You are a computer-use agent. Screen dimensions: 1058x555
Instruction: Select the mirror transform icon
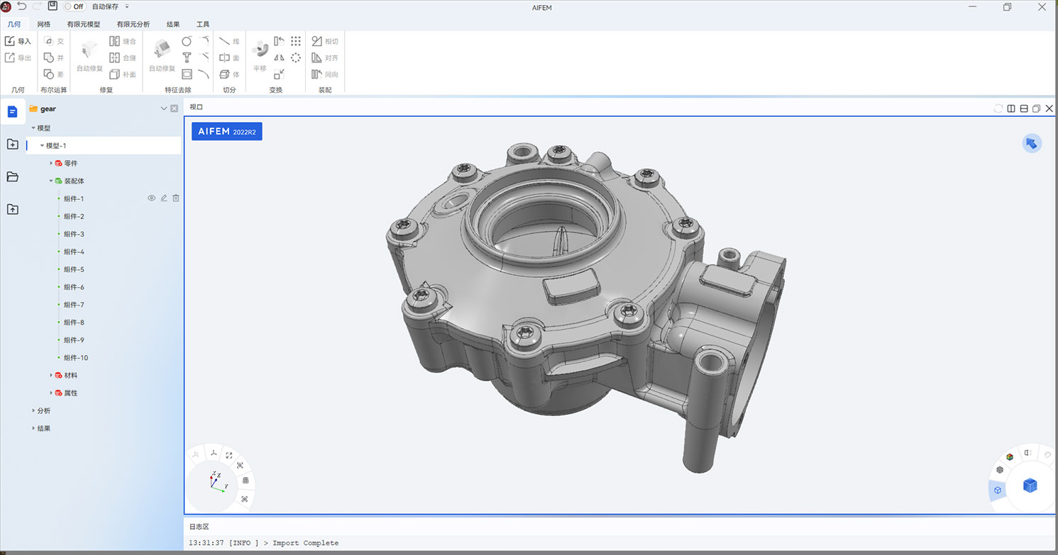click(279, 57)
